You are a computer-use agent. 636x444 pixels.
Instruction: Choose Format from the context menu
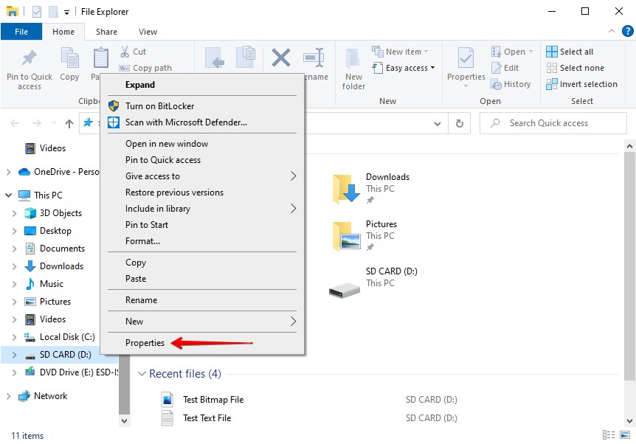(142, 241)
